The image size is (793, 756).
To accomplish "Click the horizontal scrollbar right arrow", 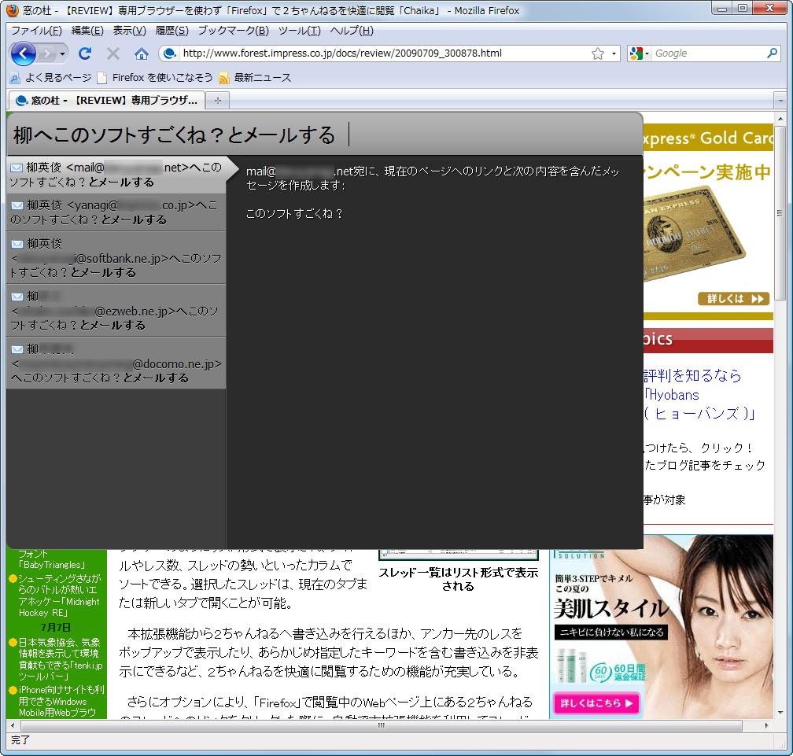I will (x=767, y=725).
